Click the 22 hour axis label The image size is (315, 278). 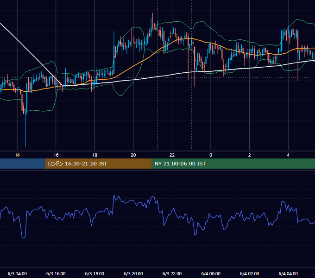tap(172, 155)
